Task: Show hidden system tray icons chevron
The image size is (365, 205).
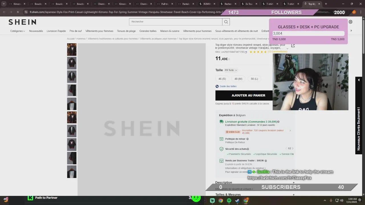Action: tap(325, 200)
